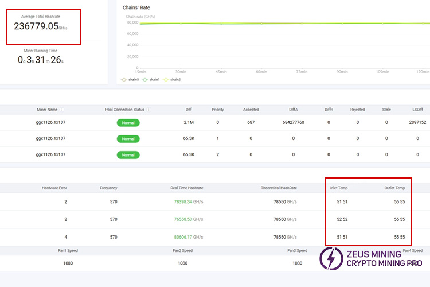The height and width of the screenshot is (287, 430).
Task: Click the Zeus Mining lightning logo
Action: pos(331,258)
